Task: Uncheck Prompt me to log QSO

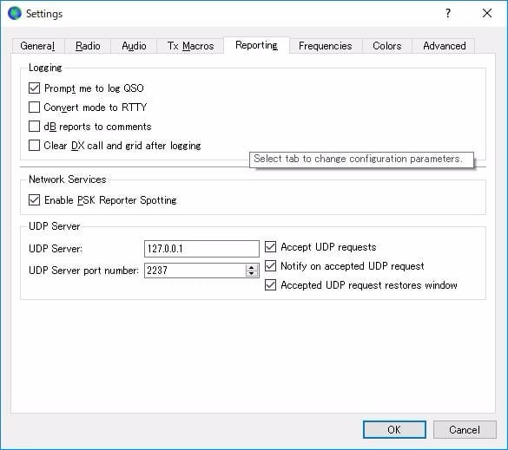Action: (x=35, y=88)
